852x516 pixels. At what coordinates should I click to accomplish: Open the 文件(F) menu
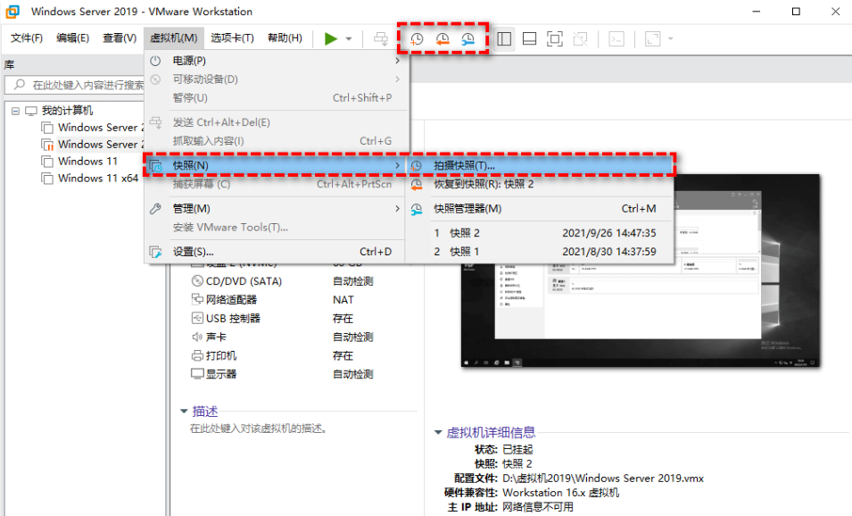pyautogui.click(x=27, y=37)
